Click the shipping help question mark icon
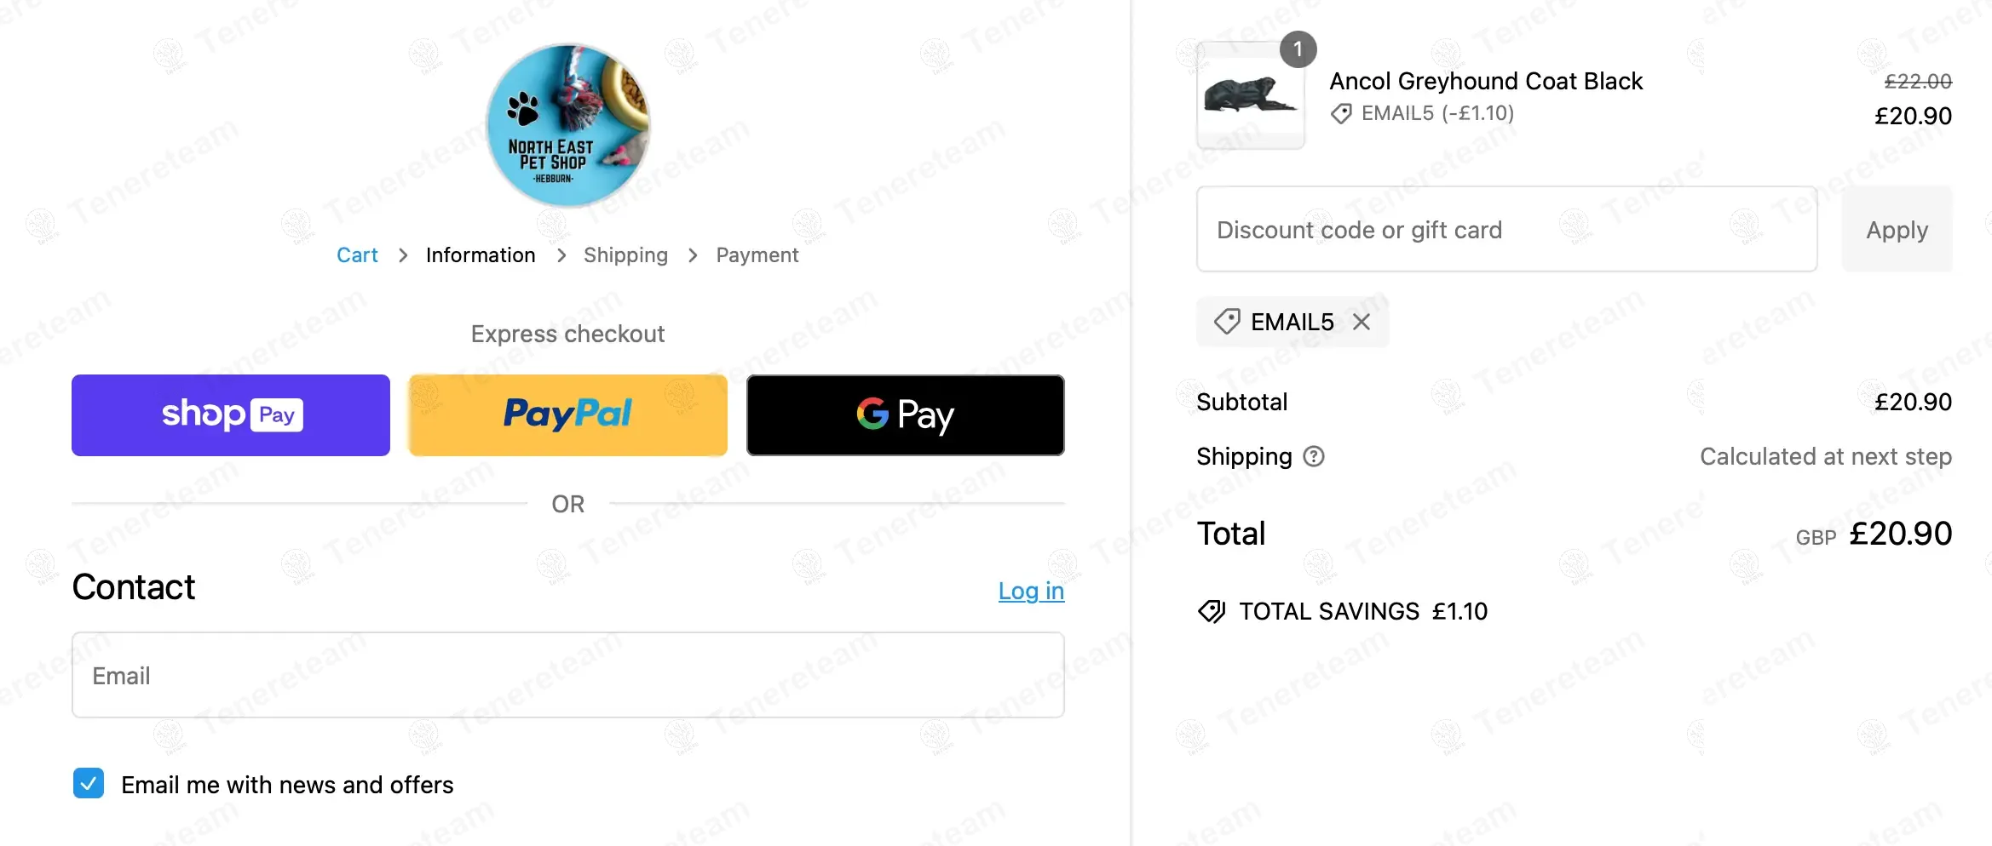Screen dimensions: 1992x846 (x=1315, y=457)
